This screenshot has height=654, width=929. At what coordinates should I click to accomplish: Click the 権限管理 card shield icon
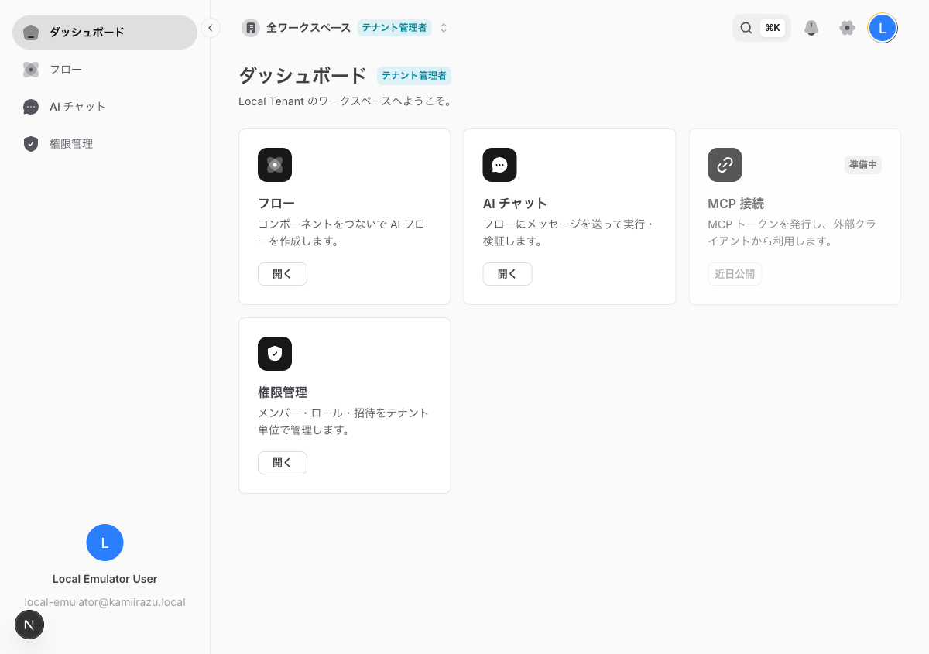pyautogui.click(x=275, y=354)
